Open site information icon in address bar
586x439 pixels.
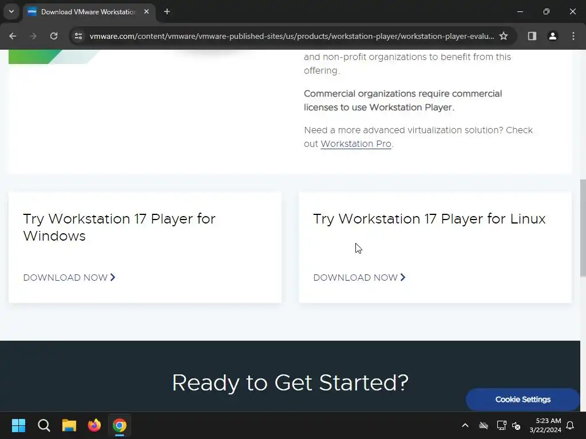tap(78, 36)
